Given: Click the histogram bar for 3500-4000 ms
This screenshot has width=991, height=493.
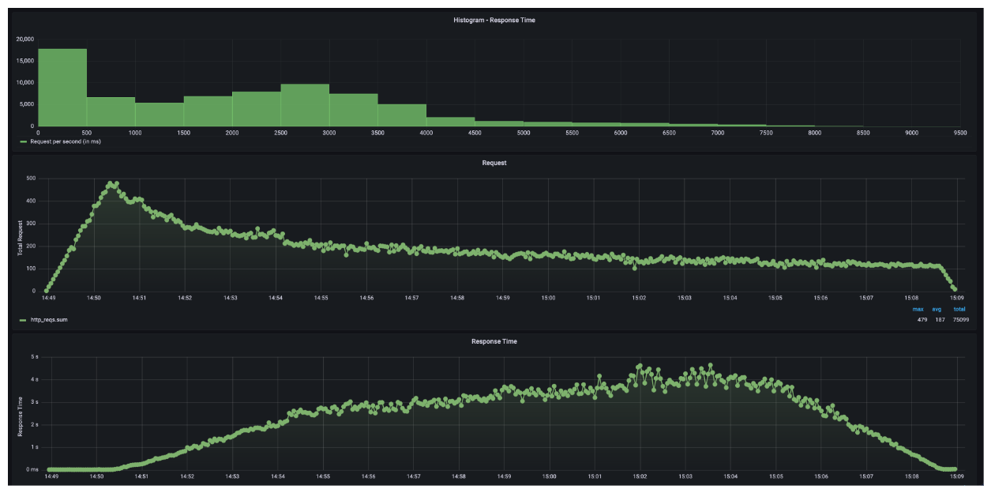Looking at the screenshot, I should pos(402,115).
